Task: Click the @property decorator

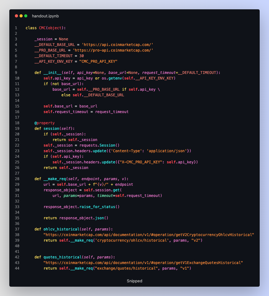Action: tap(44, 123)
